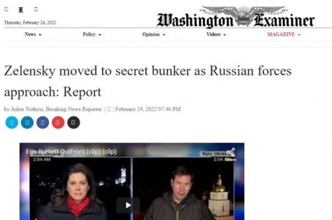The width and height of the screenshot is (332, 220).
Task: Open the Videos menu
Action: (x=216, y=35)
